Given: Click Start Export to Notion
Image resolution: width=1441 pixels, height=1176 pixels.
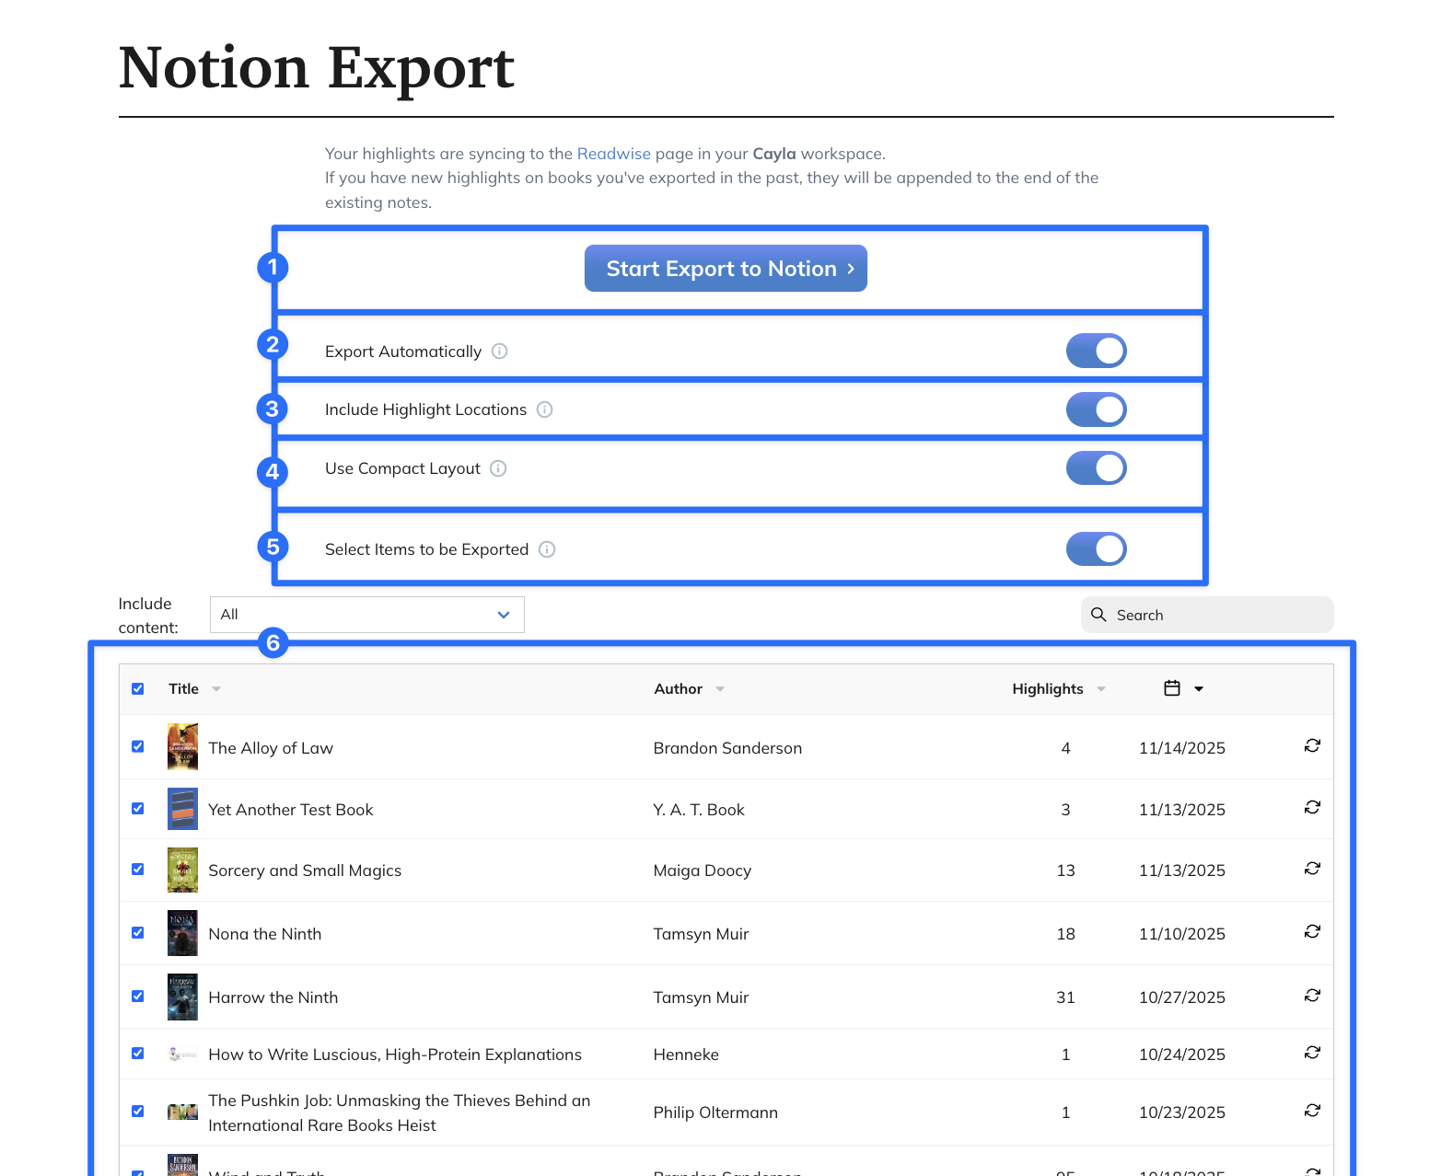Looking at the screenshot, I should coord(726,268).
